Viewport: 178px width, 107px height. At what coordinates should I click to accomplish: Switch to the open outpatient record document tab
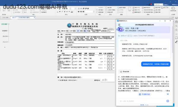(24, 18)
